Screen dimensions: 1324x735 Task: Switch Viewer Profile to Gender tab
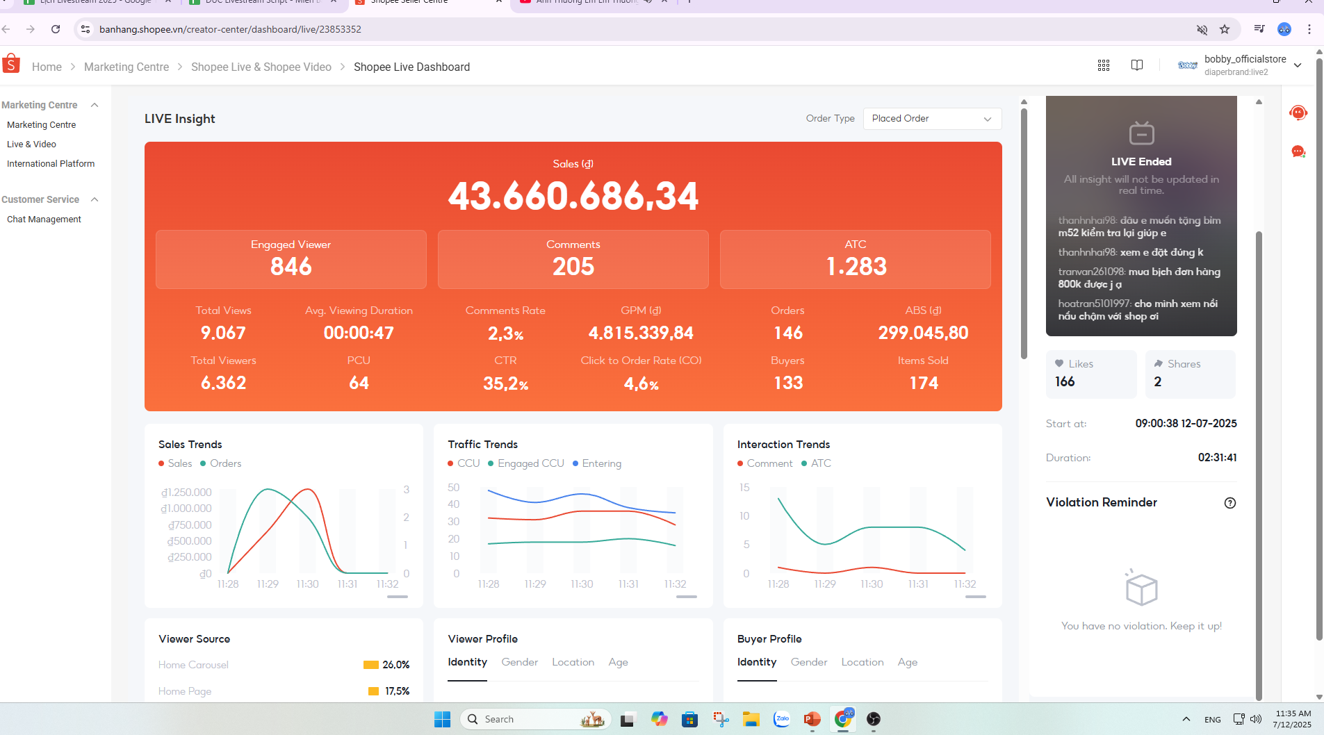pos(520,662)
